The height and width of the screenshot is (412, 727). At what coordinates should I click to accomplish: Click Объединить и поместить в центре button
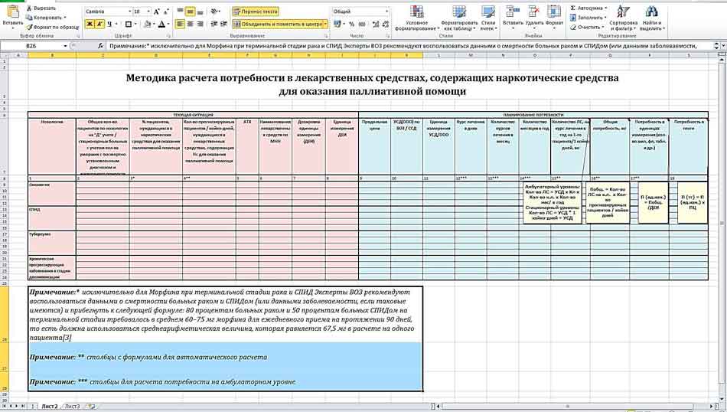coord(277,24)
